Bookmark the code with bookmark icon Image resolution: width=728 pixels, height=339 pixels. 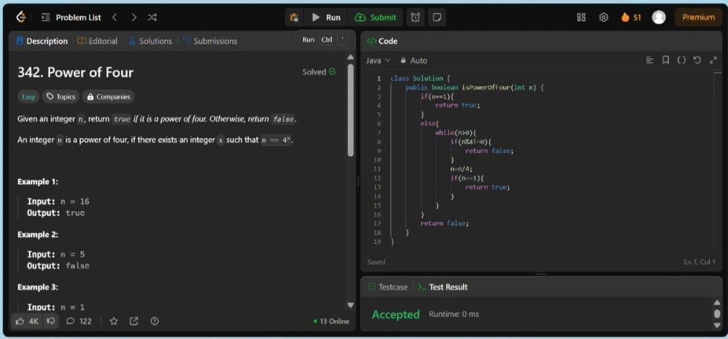(x=666, y=60)
